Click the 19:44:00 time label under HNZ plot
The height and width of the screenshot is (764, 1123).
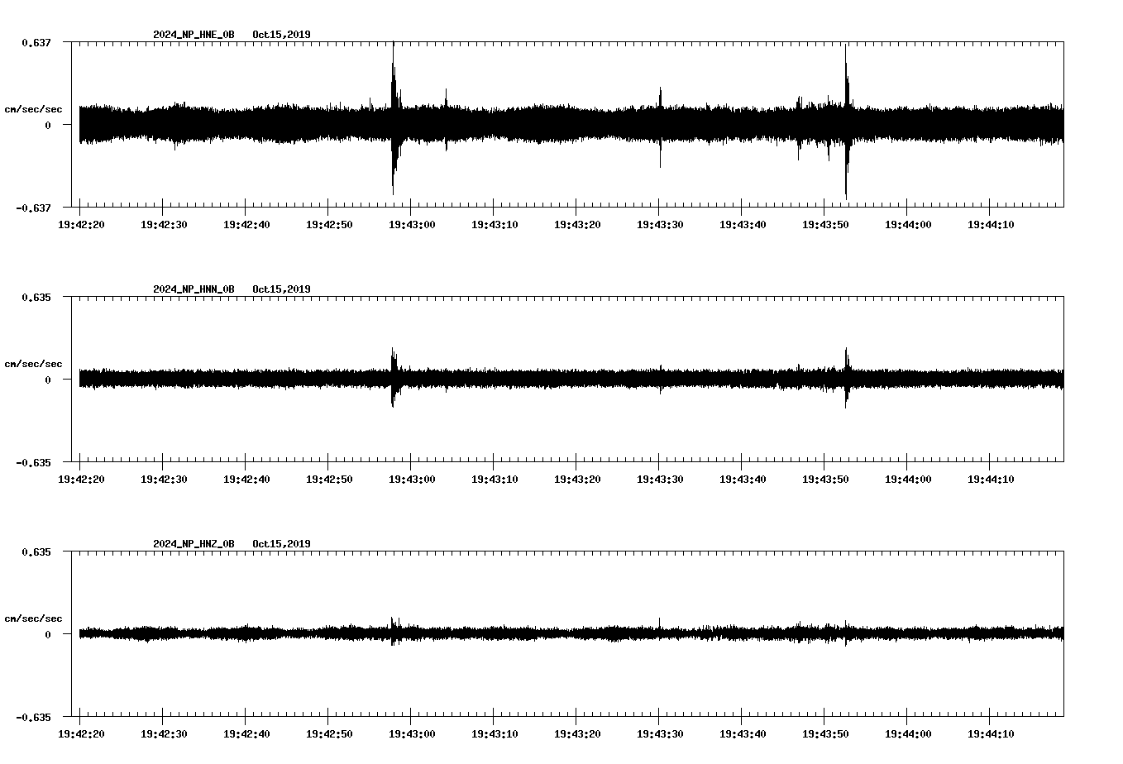coord(908,733)
